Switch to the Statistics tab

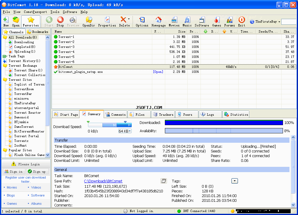(236, 115)
